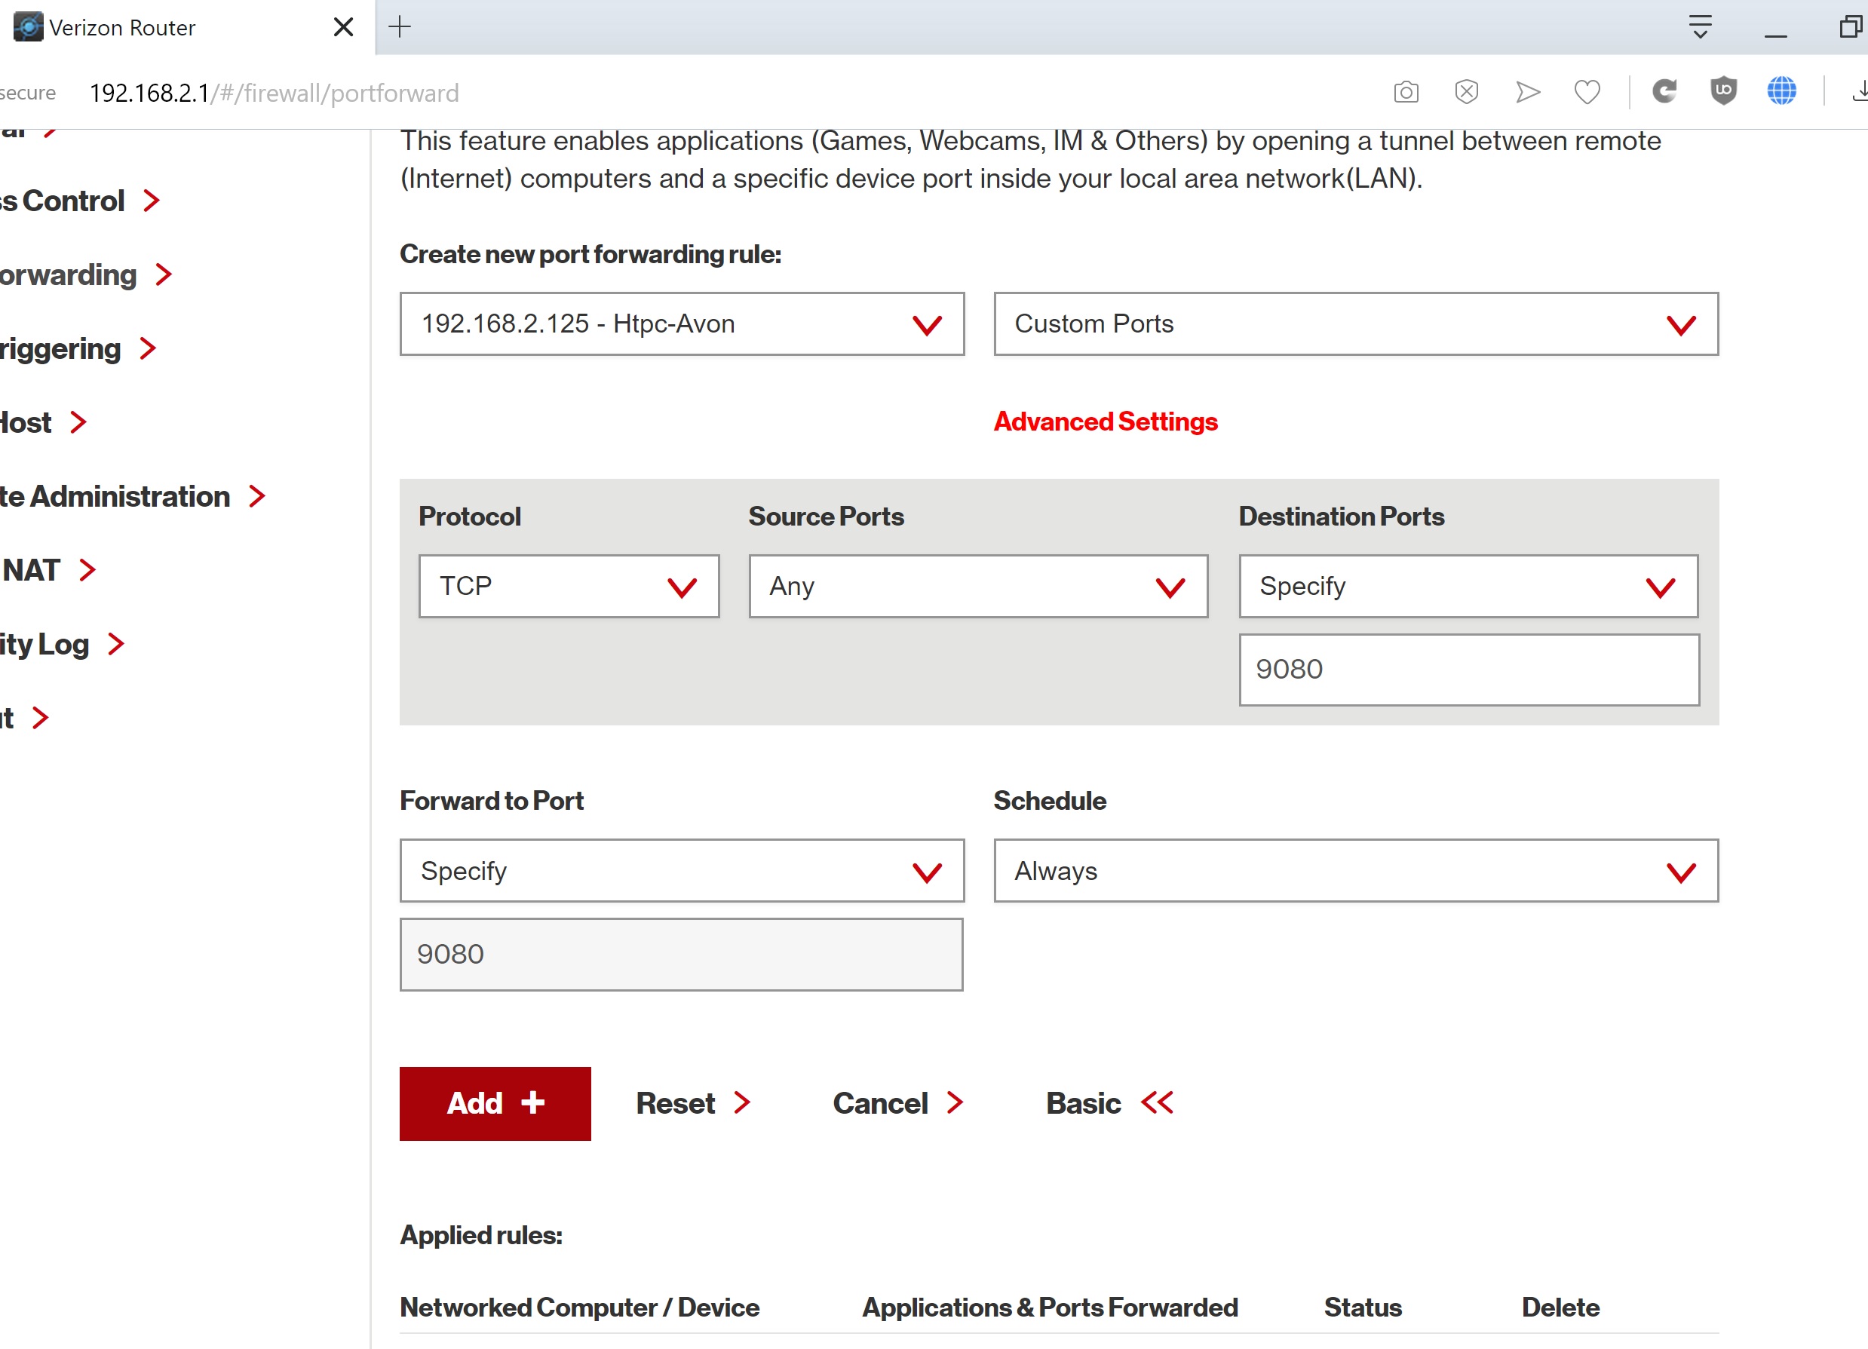
Task: Open NAT in the sidebar menu
Action: (x=33, y=570)
